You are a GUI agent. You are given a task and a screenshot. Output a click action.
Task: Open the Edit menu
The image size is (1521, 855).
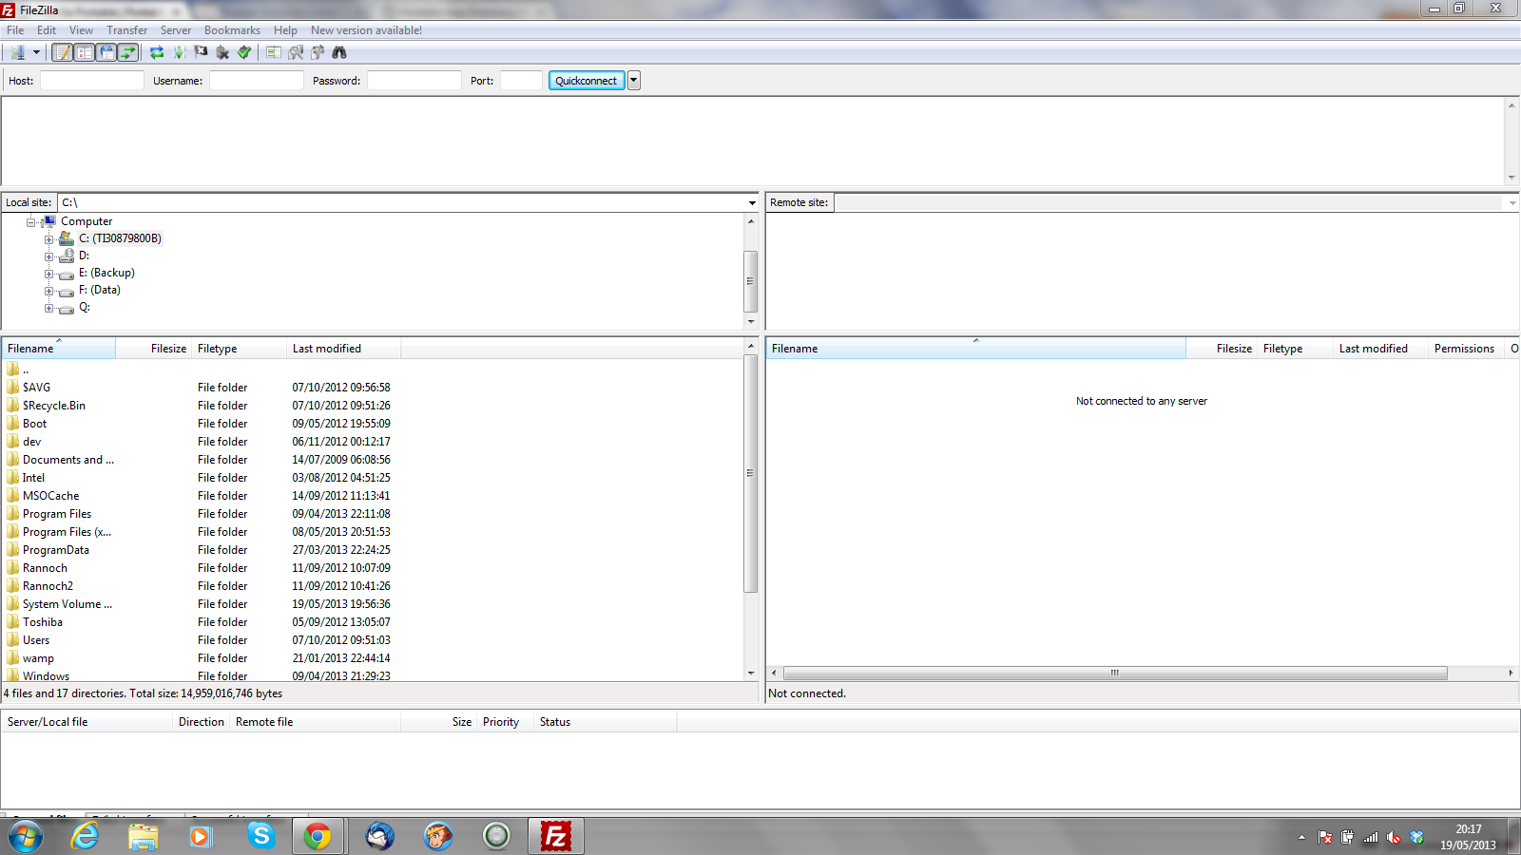click(47, 30)
